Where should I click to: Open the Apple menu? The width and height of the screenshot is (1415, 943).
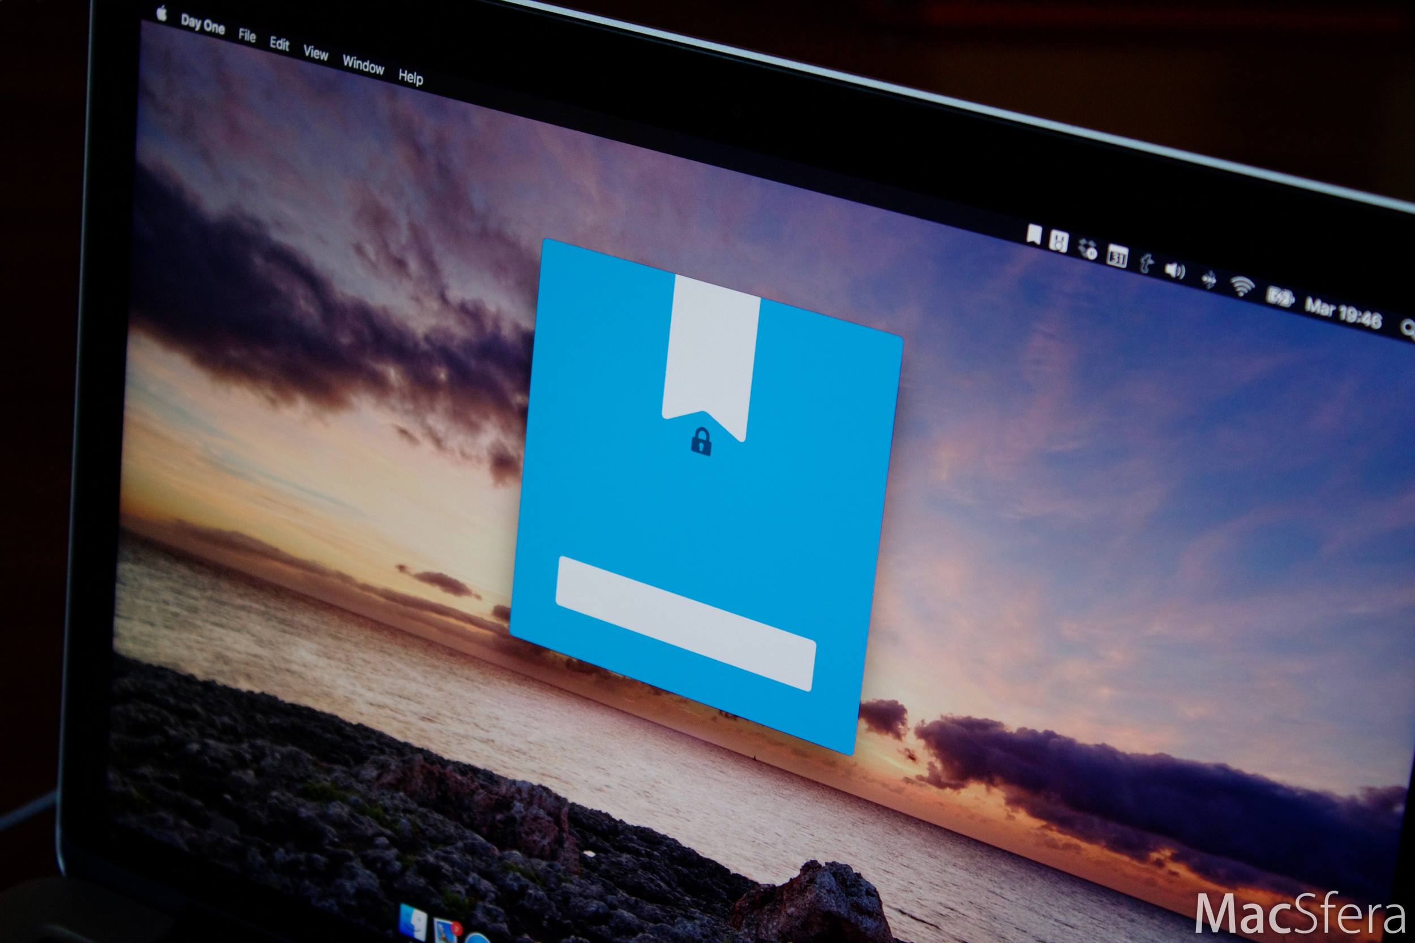[161, 12]
